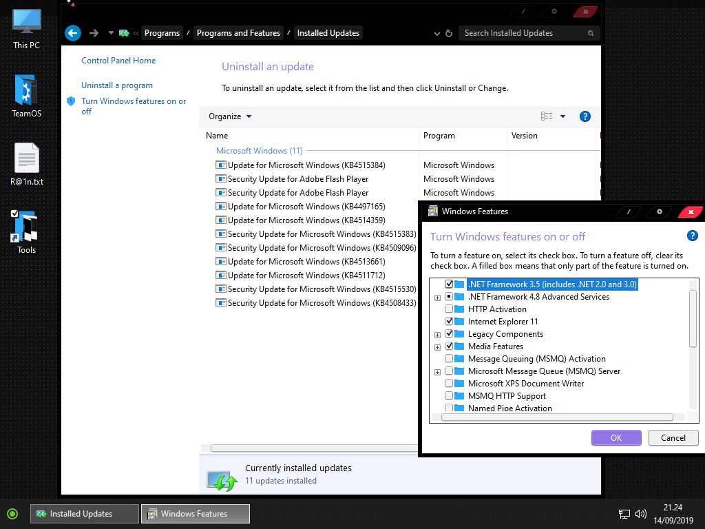Click Turn Windows features on or off link
Viewport: 705px width, 529px height.
[134, 106]
